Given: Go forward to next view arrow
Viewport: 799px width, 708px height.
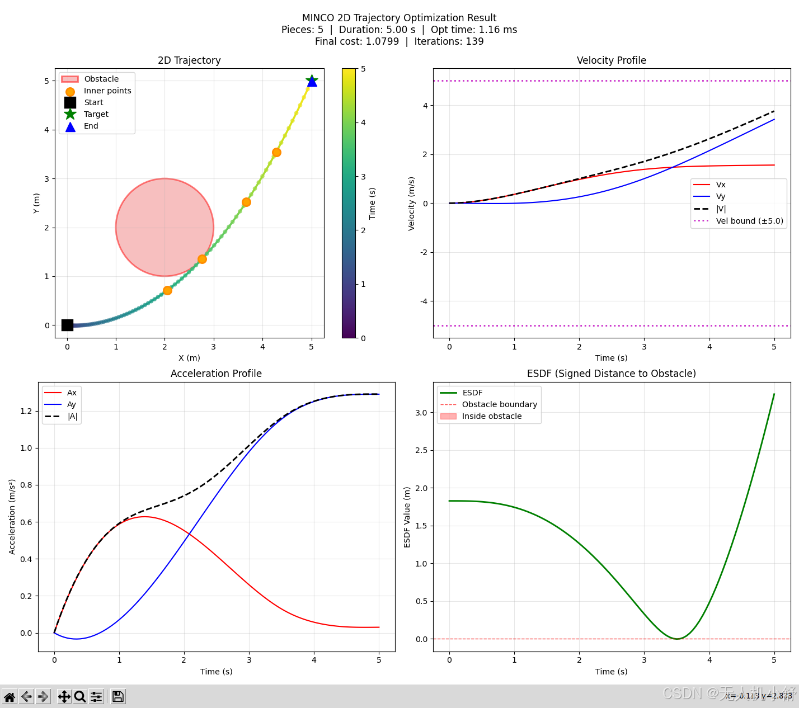Looking at the screenshot, I should click(43, 696).
